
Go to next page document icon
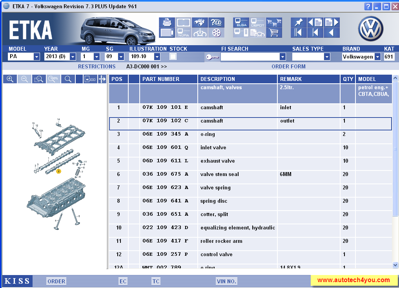332,22
